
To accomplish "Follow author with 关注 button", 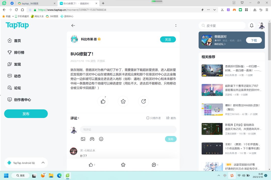I will [168, 39].
